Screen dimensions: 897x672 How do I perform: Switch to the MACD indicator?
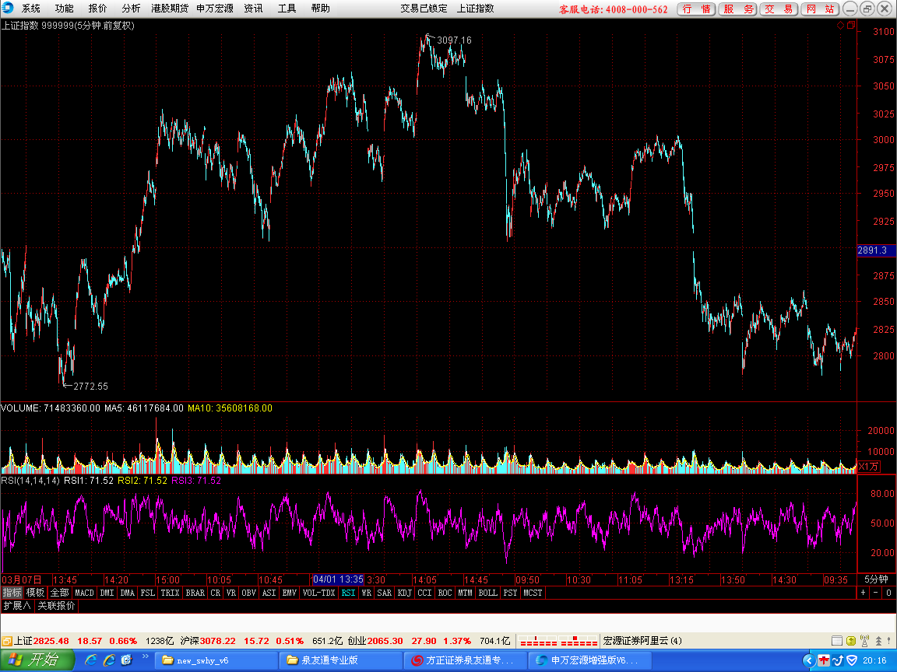point(85,593)
